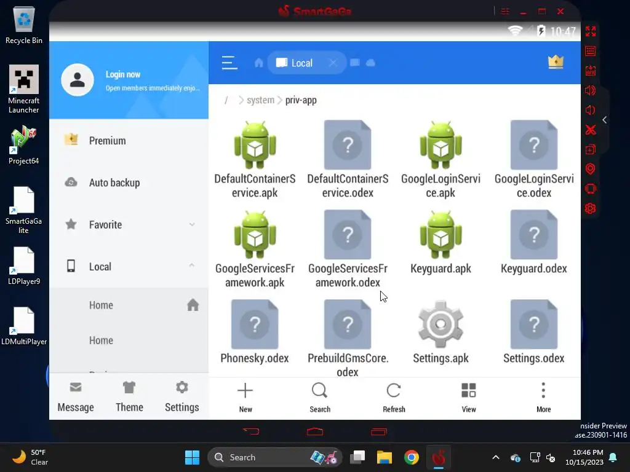Open Windows Start menu
The width and height of the screenshot is (630, 472).
pos(192,457)
